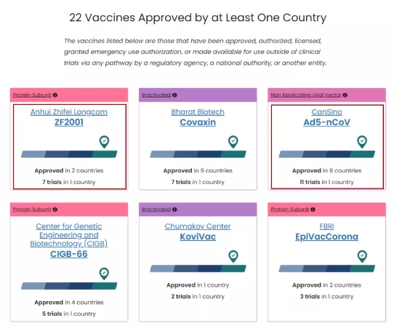This screenshot has height=326, width=397.
Task: Click approval checkmark pin on ZF2001 card
Action: pos(104,142)
